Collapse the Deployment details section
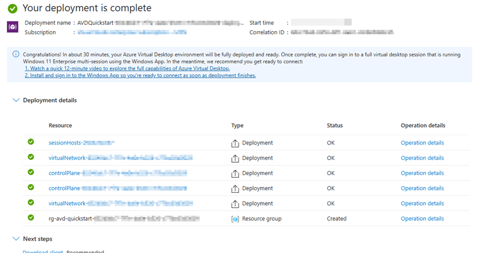Screen dimensions: 477x253 click(x=16, y=100)
